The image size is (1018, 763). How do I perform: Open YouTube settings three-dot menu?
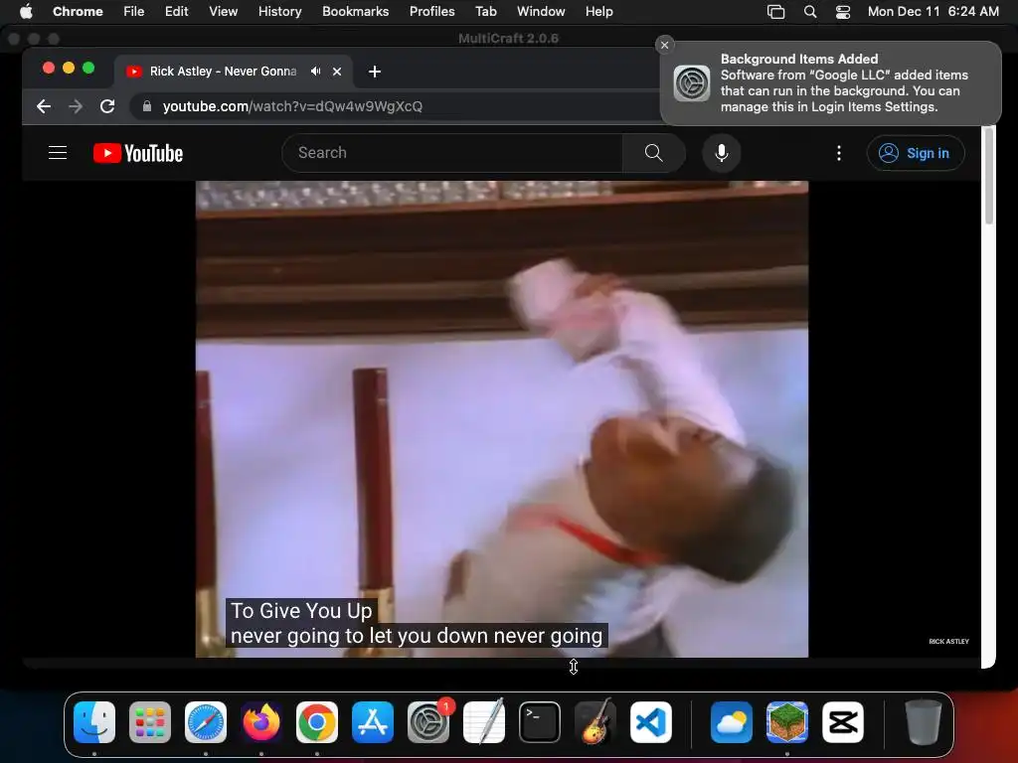(839, 153)
